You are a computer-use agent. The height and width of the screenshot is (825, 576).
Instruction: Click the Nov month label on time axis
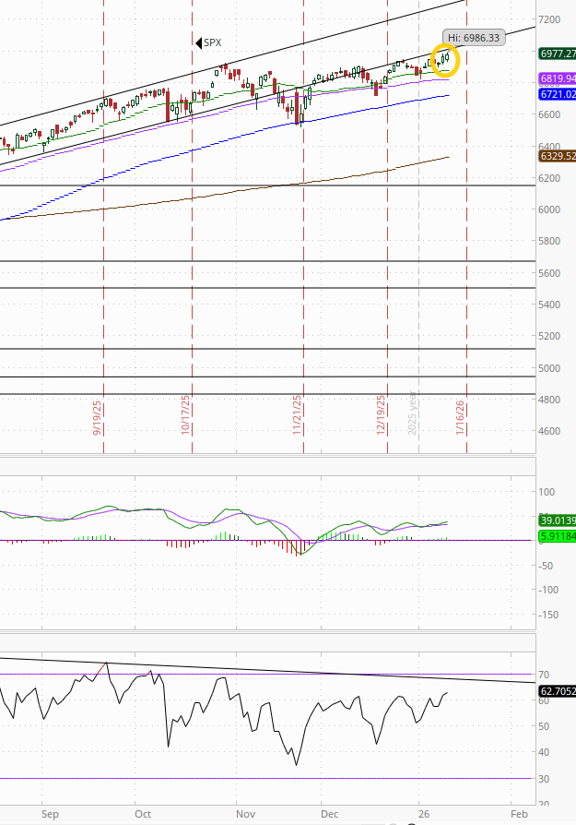pyautogui.click(x=245, y=815)
